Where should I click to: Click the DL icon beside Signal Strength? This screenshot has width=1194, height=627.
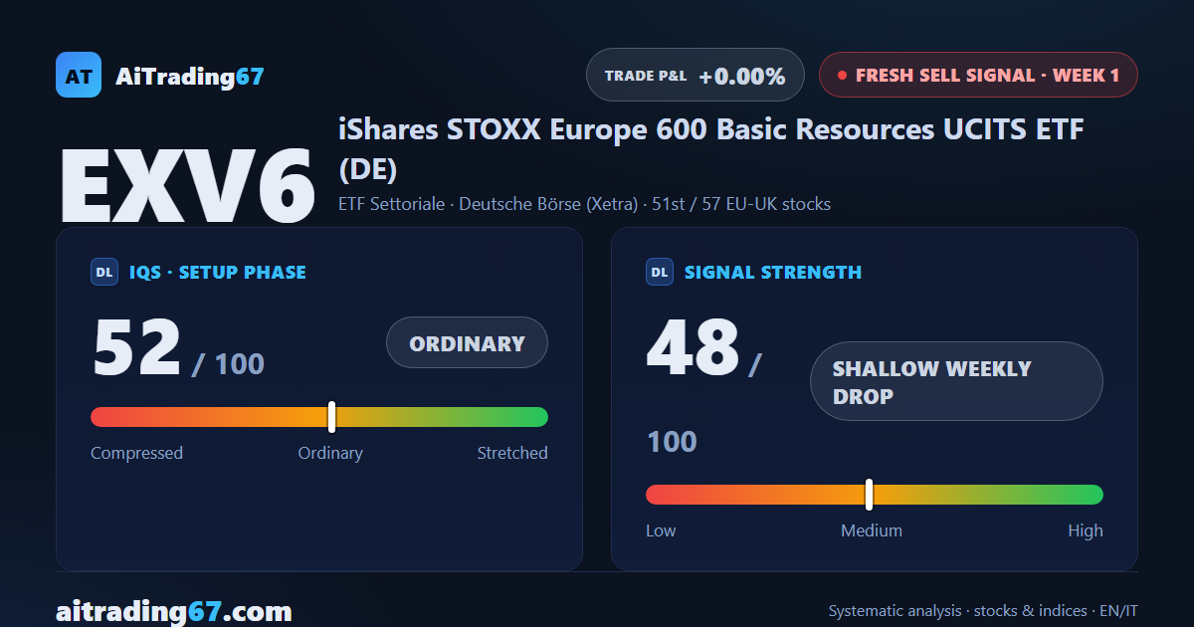pos(660,272)
